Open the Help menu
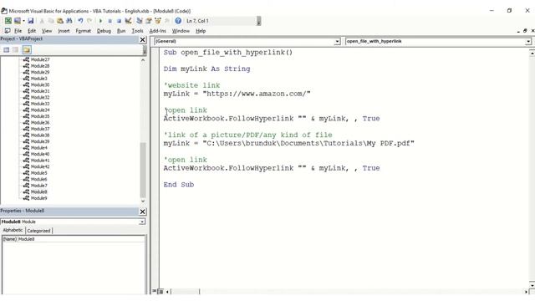Screen dimensions: 535x301 click(201, 31)
